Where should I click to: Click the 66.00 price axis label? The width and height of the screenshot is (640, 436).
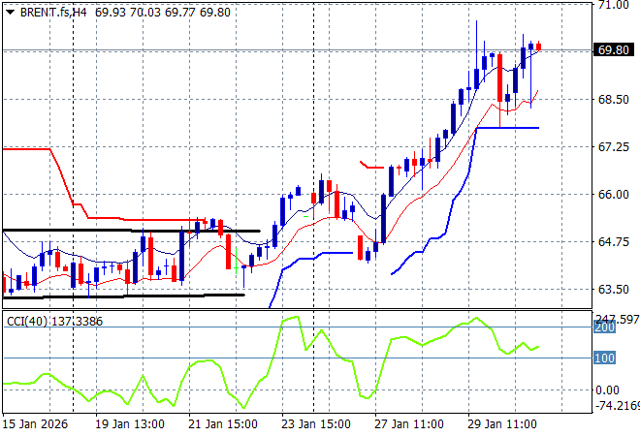point(613,195)
